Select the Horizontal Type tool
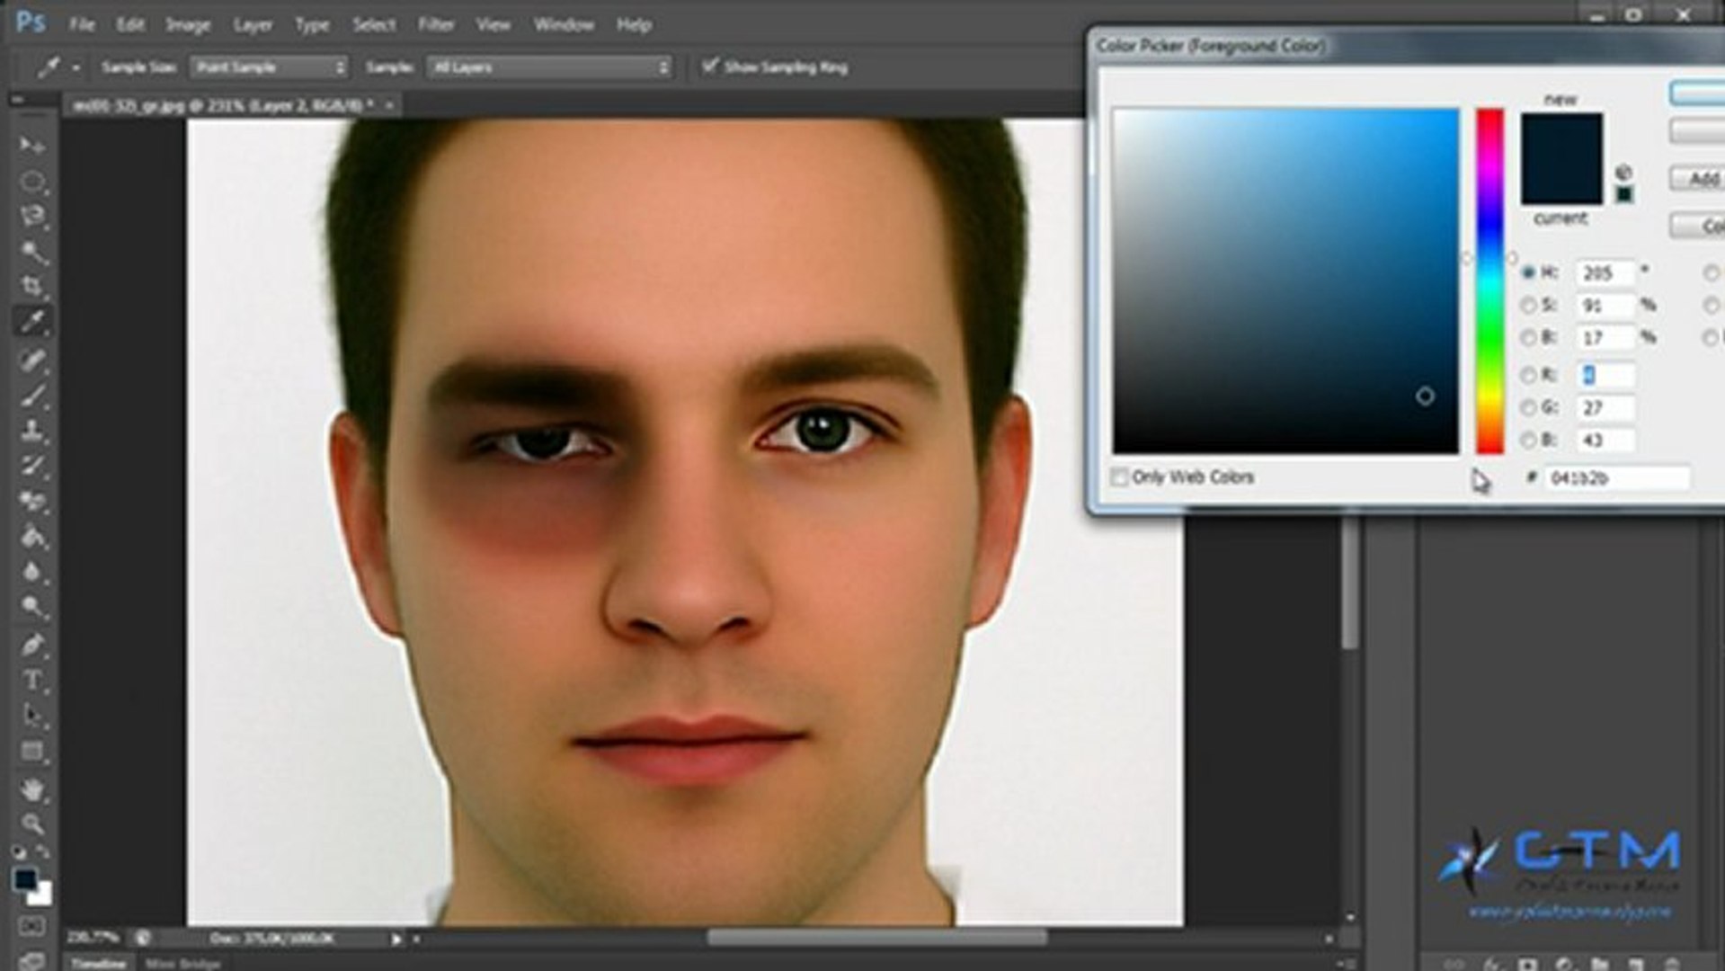 (x=32, y=681)
